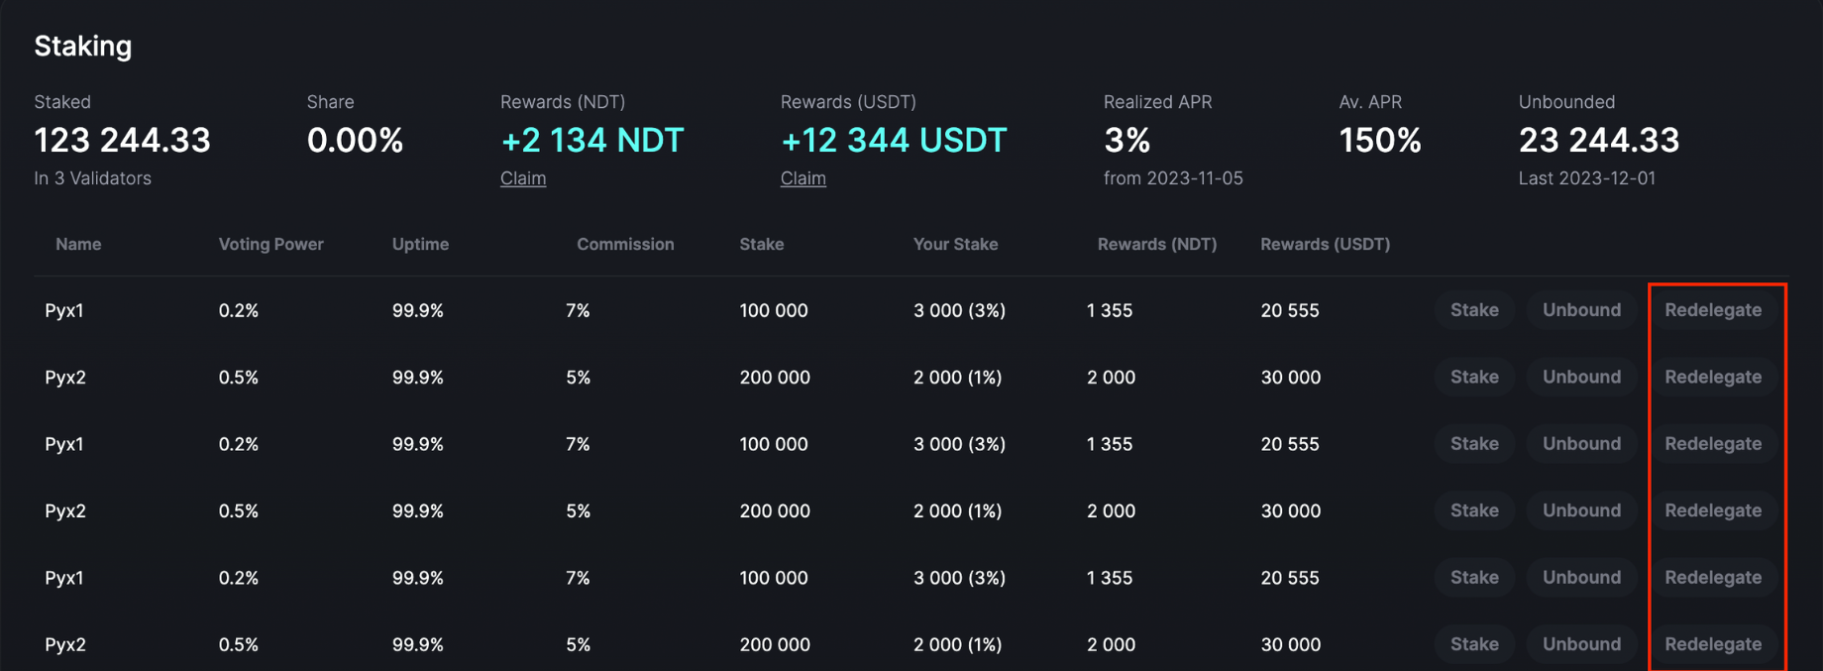Claim the USDT rewards
The height and width of the screenshot is (671, 1823).
[803, 178]
